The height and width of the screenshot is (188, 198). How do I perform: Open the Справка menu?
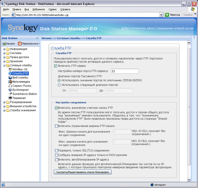pyautogui.click(x=65, y=9)
